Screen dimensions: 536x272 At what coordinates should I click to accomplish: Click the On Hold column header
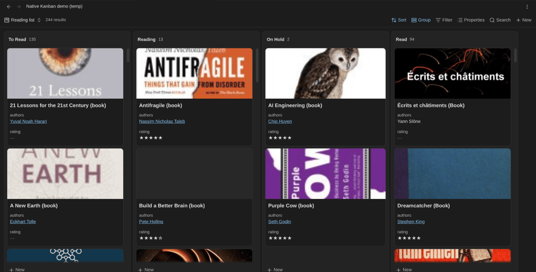click(x=275, y=39)
